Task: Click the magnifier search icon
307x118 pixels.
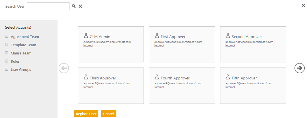Action: pos(74,6)
